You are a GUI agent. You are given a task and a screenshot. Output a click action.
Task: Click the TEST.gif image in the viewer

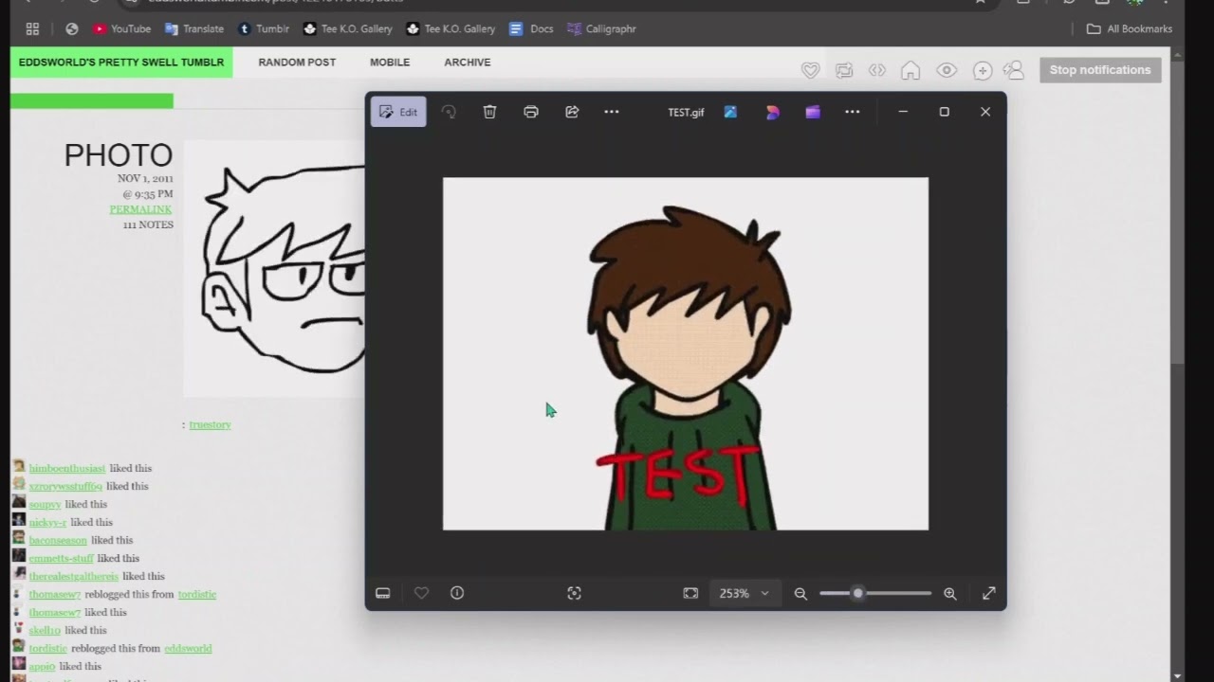tap(686, 353)
